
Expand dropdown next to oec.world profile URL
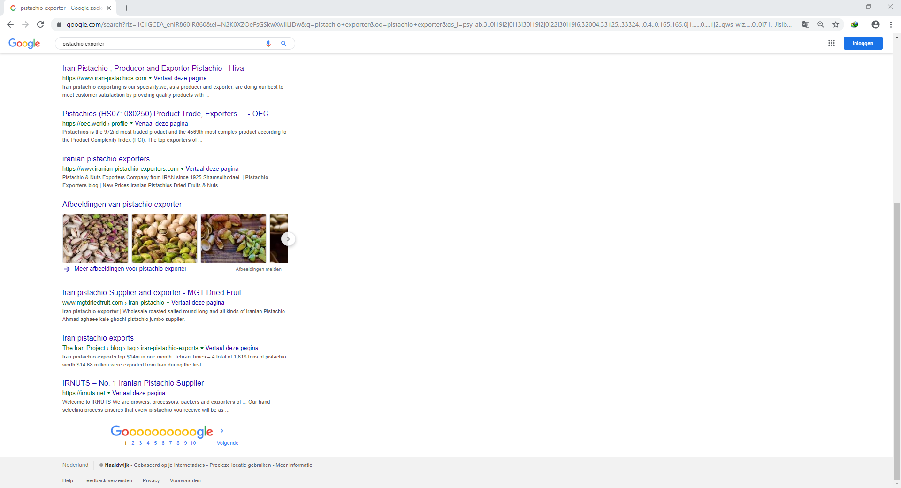pyautogui.click(x=131, y=124)
